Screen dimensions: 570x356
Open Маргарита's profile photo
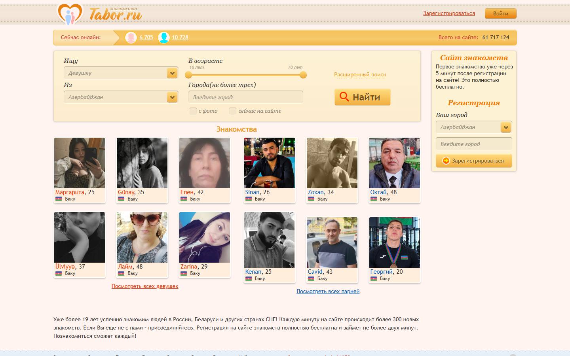(x=80, y=163)
